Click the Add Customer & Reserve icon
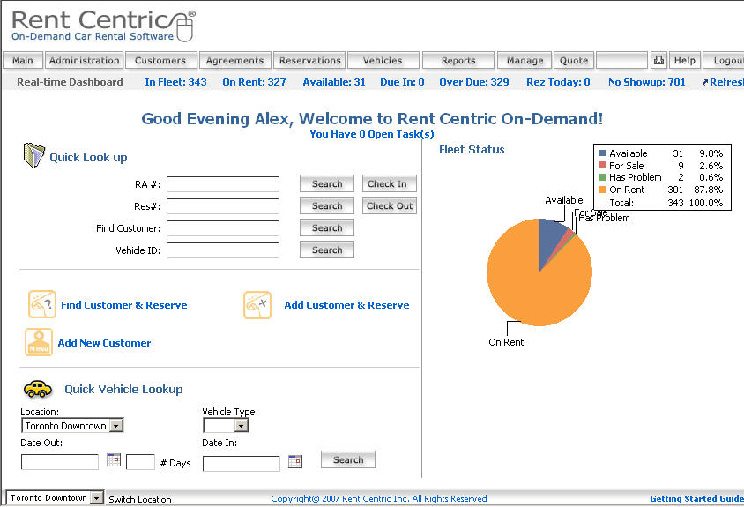This screenshot has width=744, height=507. [x=257, y=305]
